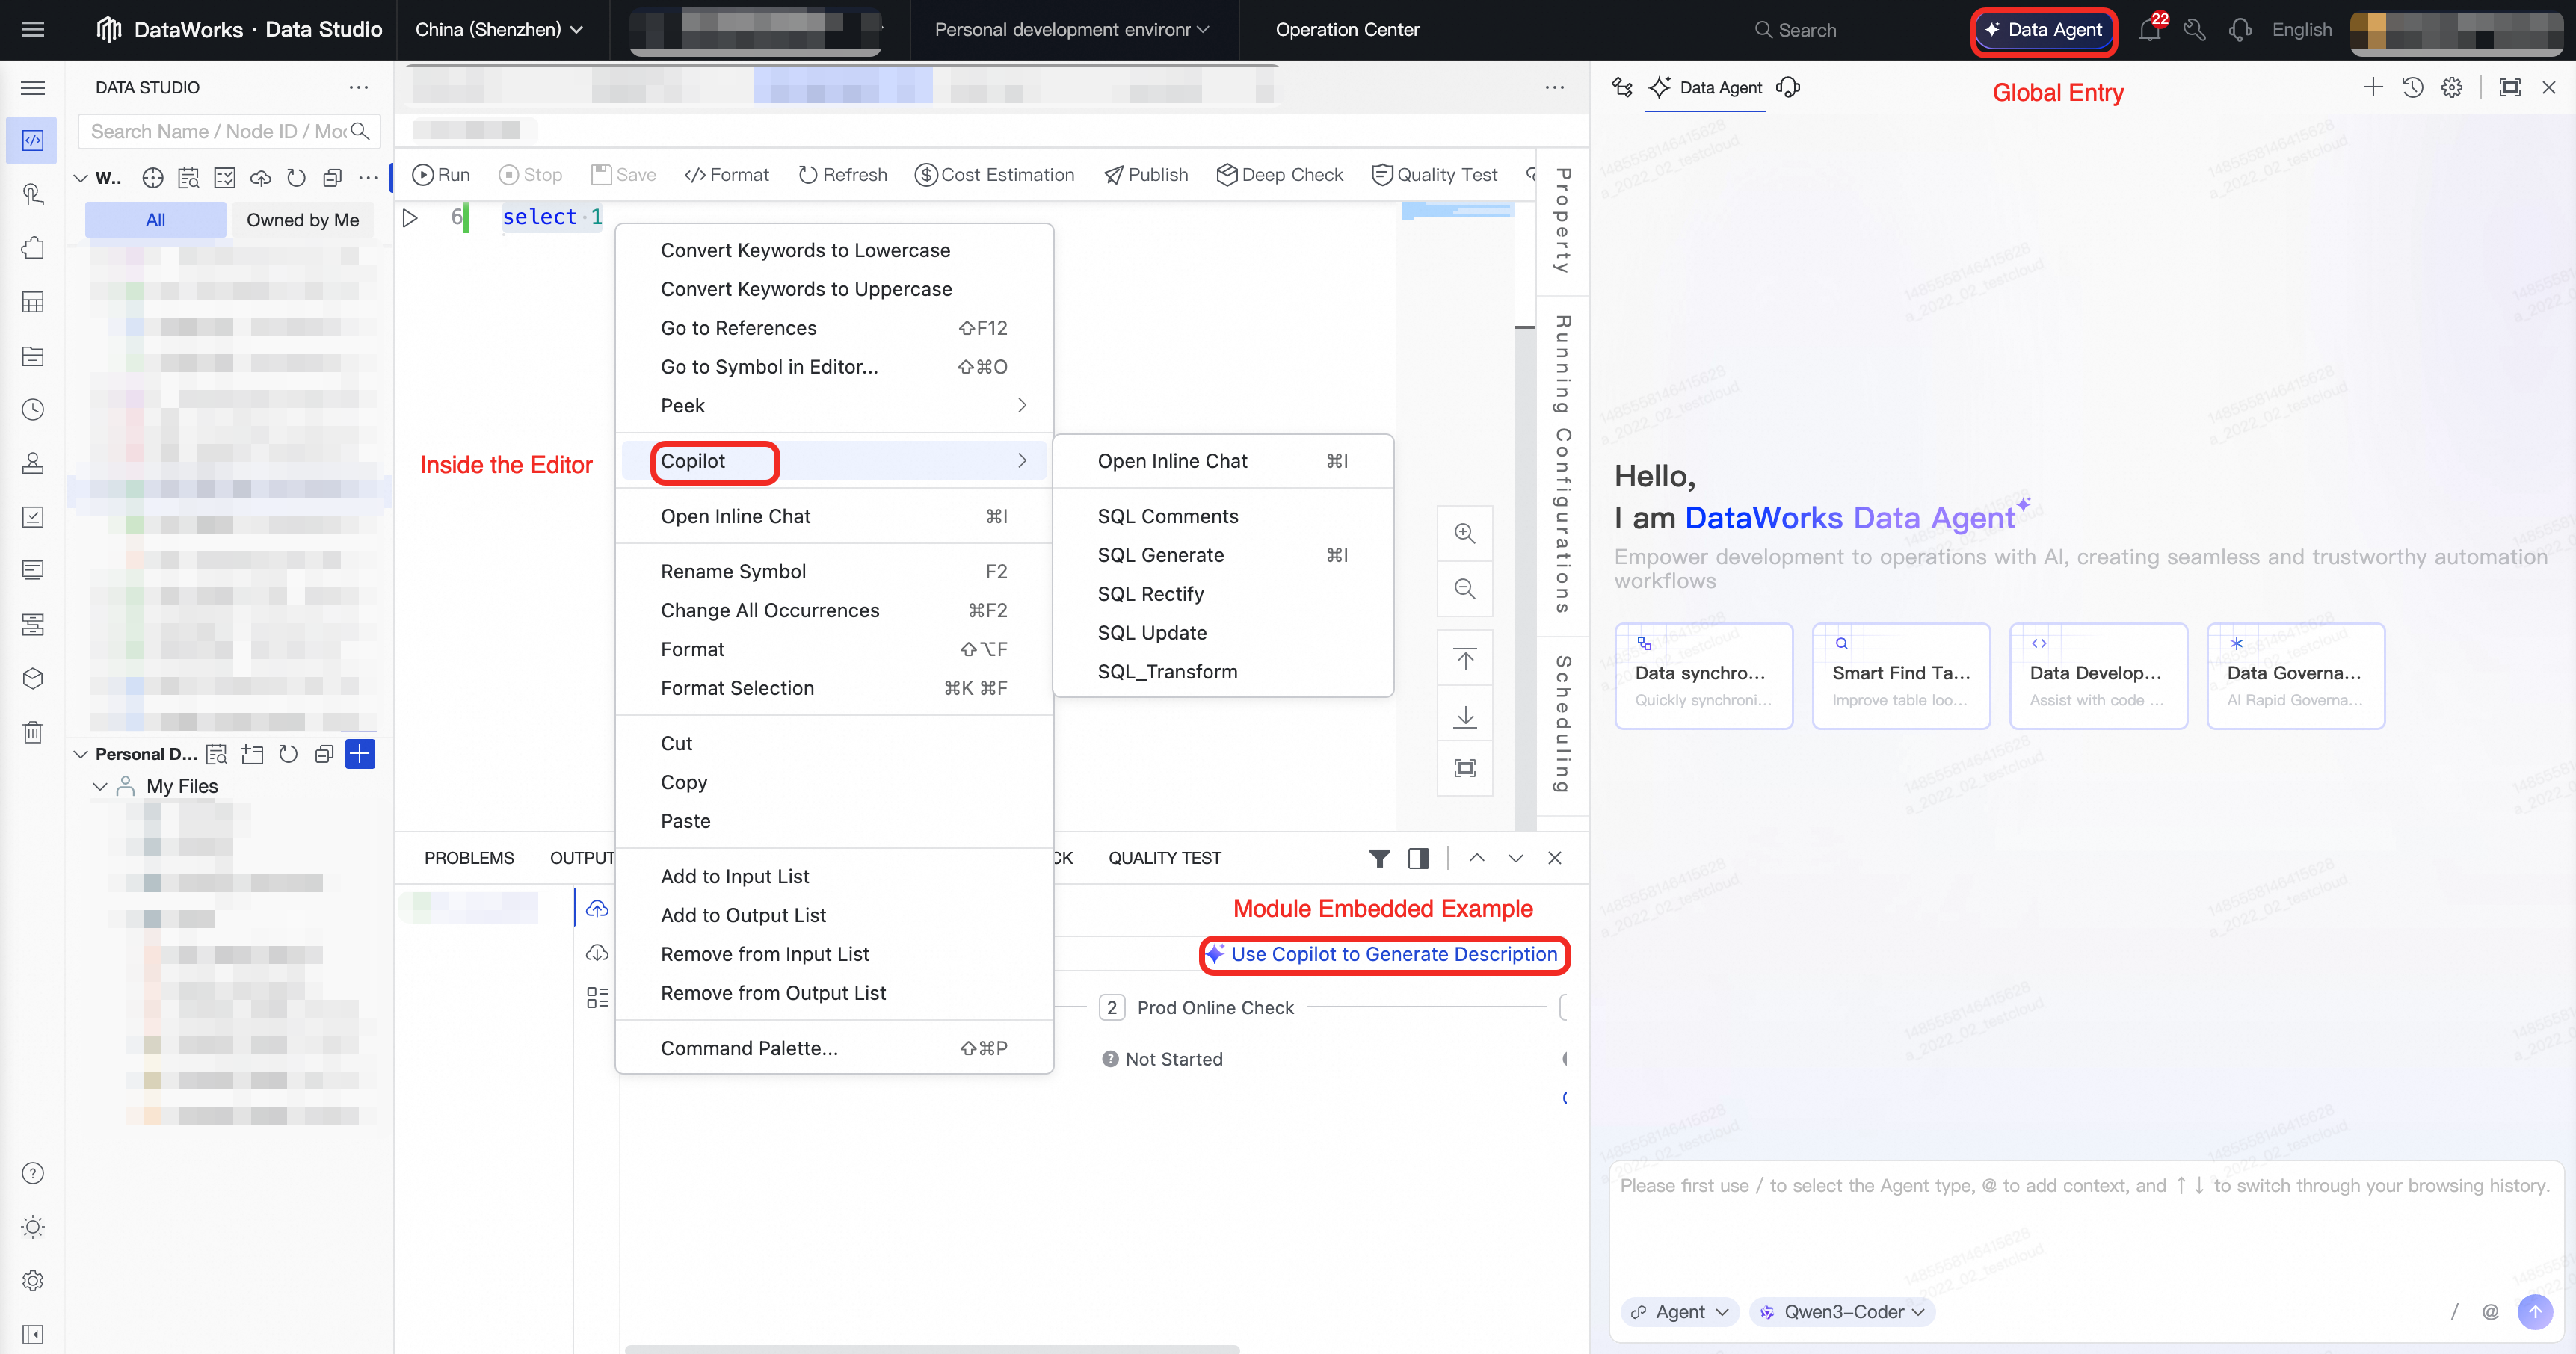Screen dimensions: 2576x1354
Task: Select the Owned by Me filter tab
Action: pos(302,220)
